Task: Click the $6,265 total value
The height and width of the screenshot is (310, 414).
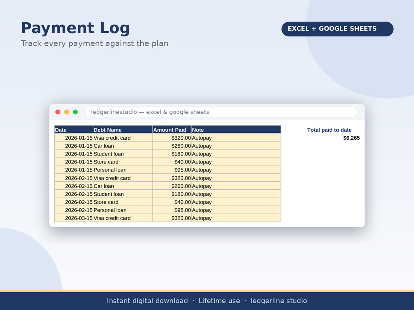Action: 351,138
